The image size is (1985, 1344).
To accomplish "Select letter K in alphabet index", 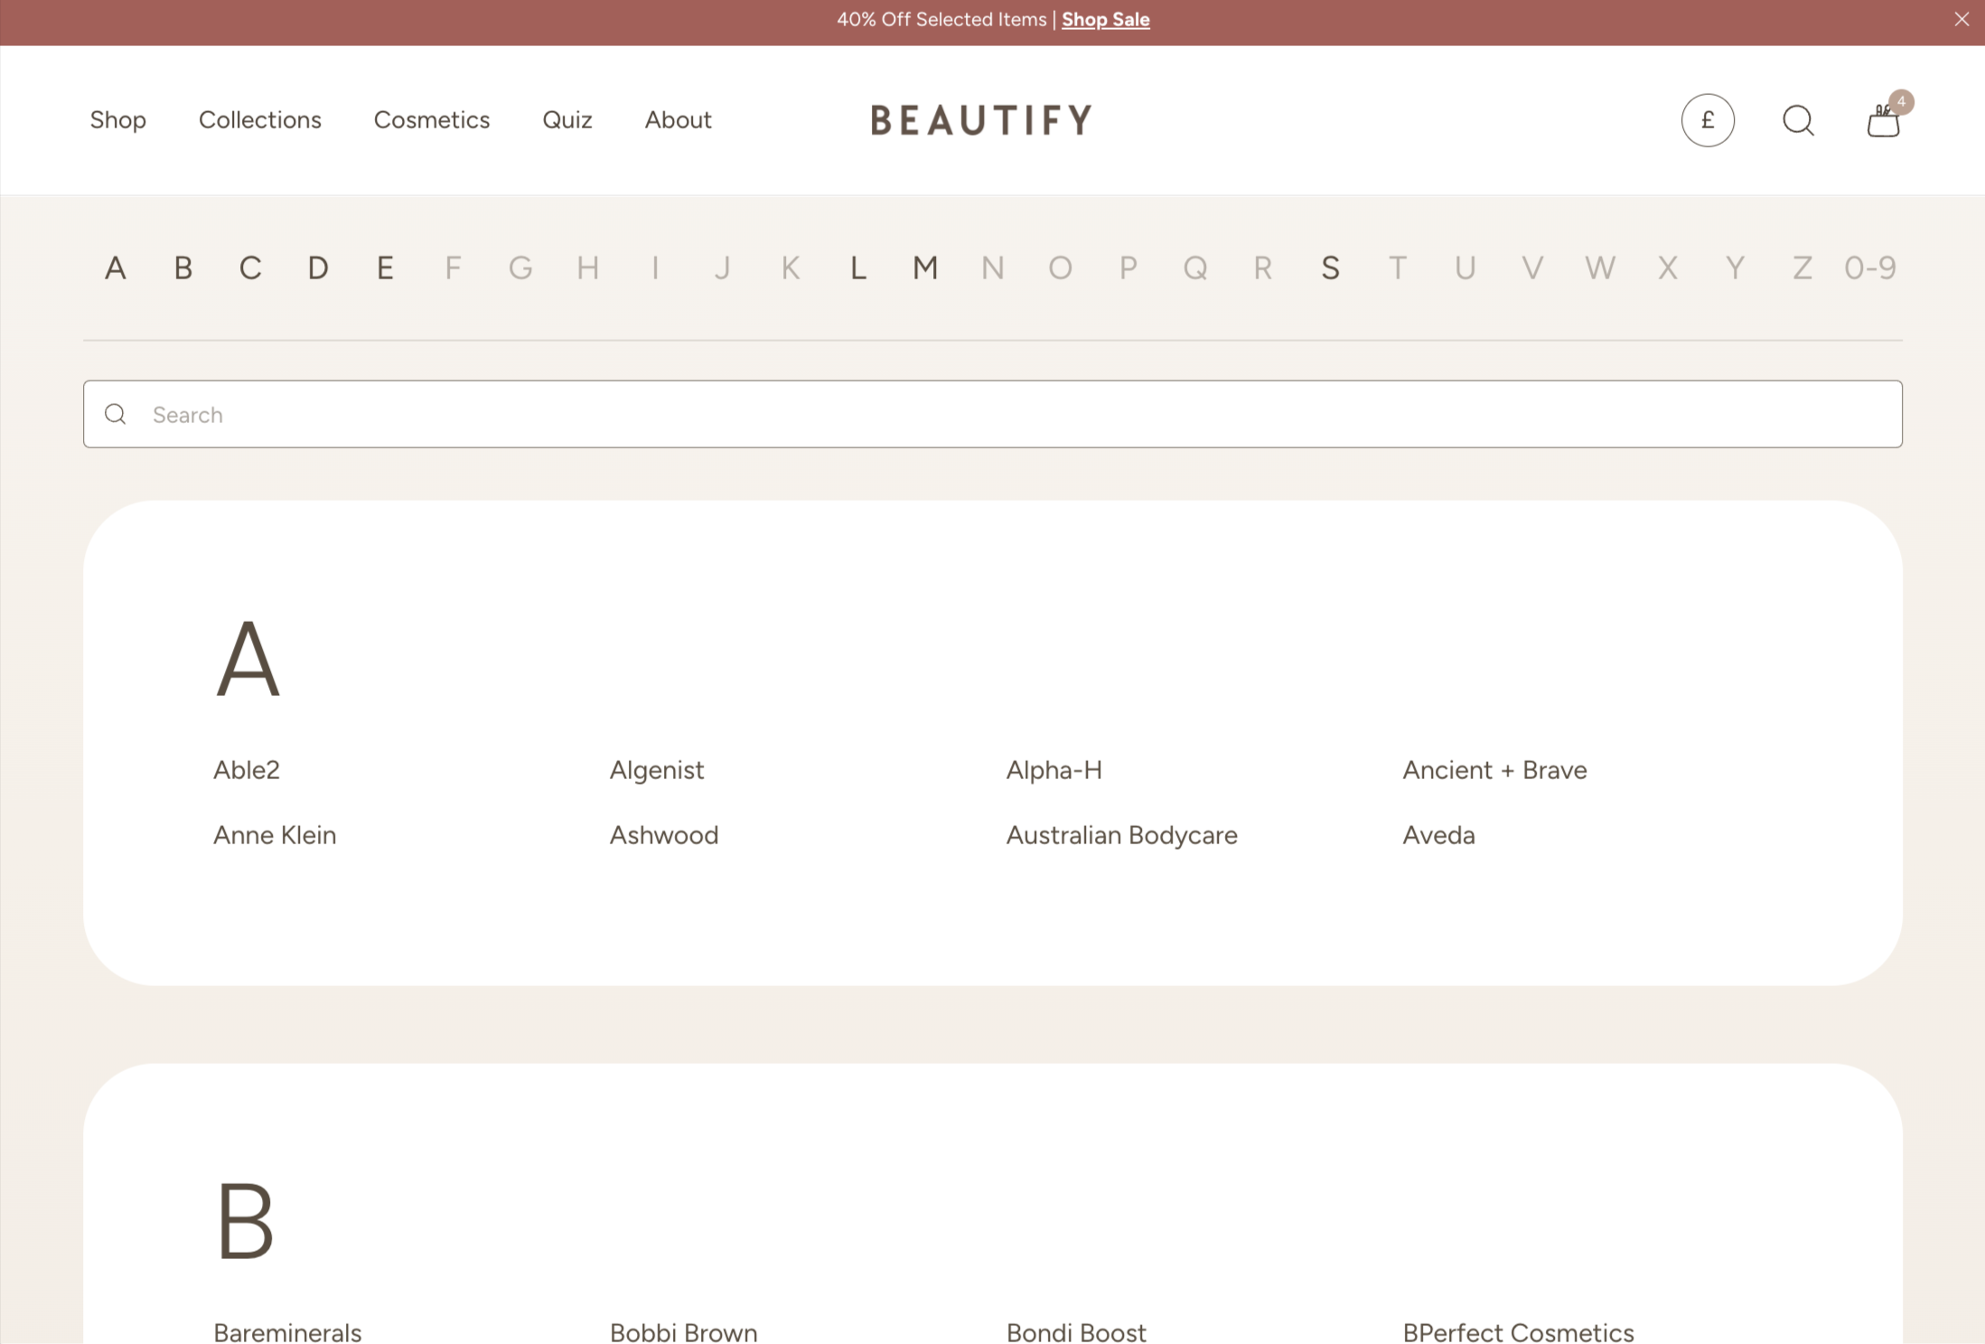I will pyautogui.click(x=791, y=268).
